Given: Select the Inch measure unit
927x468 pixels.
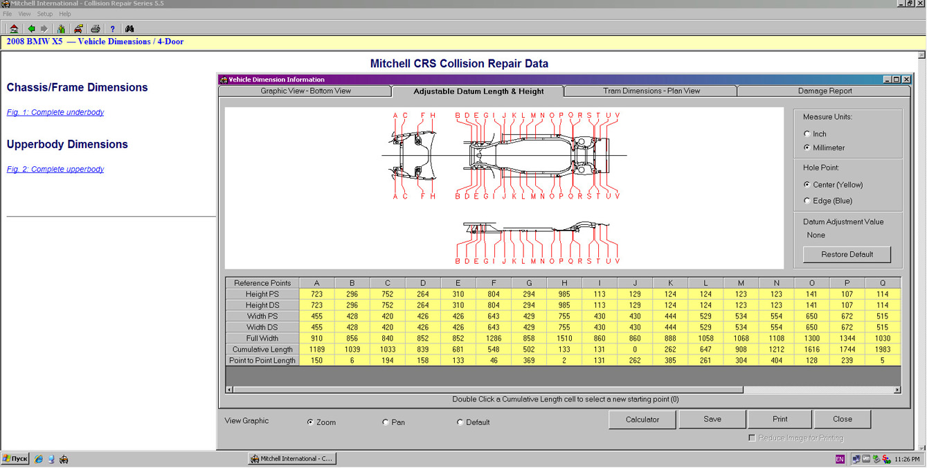Looking at the screenshot, I should pyautogui.click(x=807, y=134).
